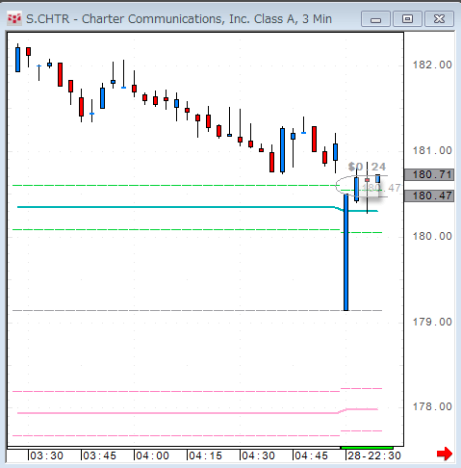Close the S.CHTR chart window

click(x=439, y=19)
